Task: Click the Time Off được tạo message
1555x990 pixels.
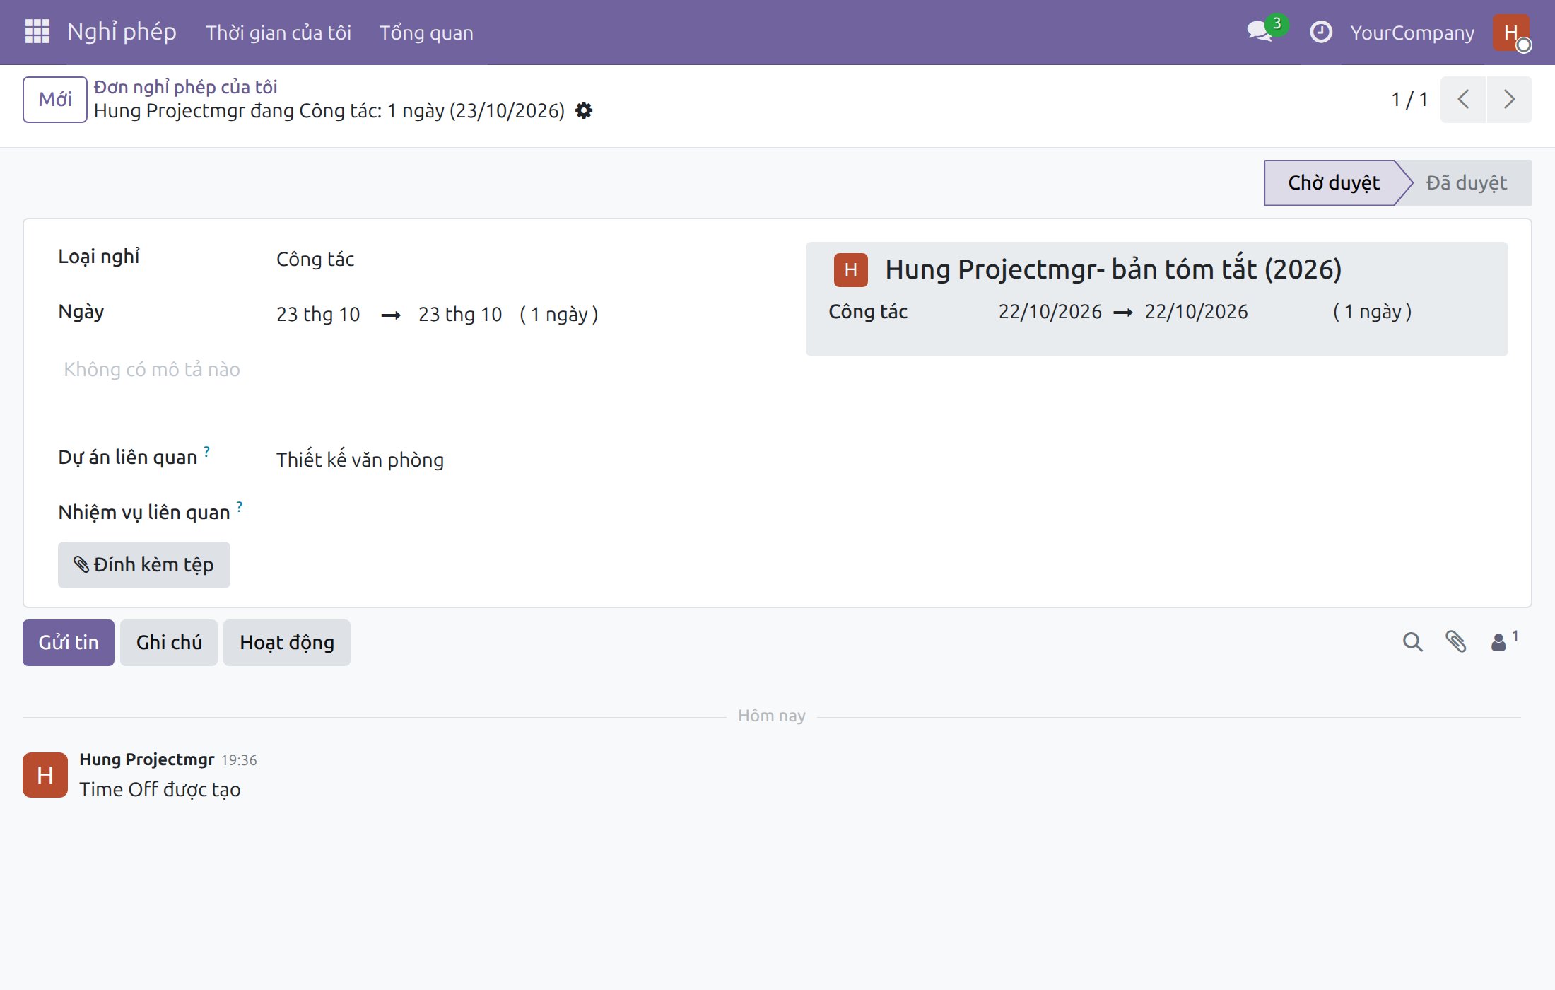Action: pos(160,789)
